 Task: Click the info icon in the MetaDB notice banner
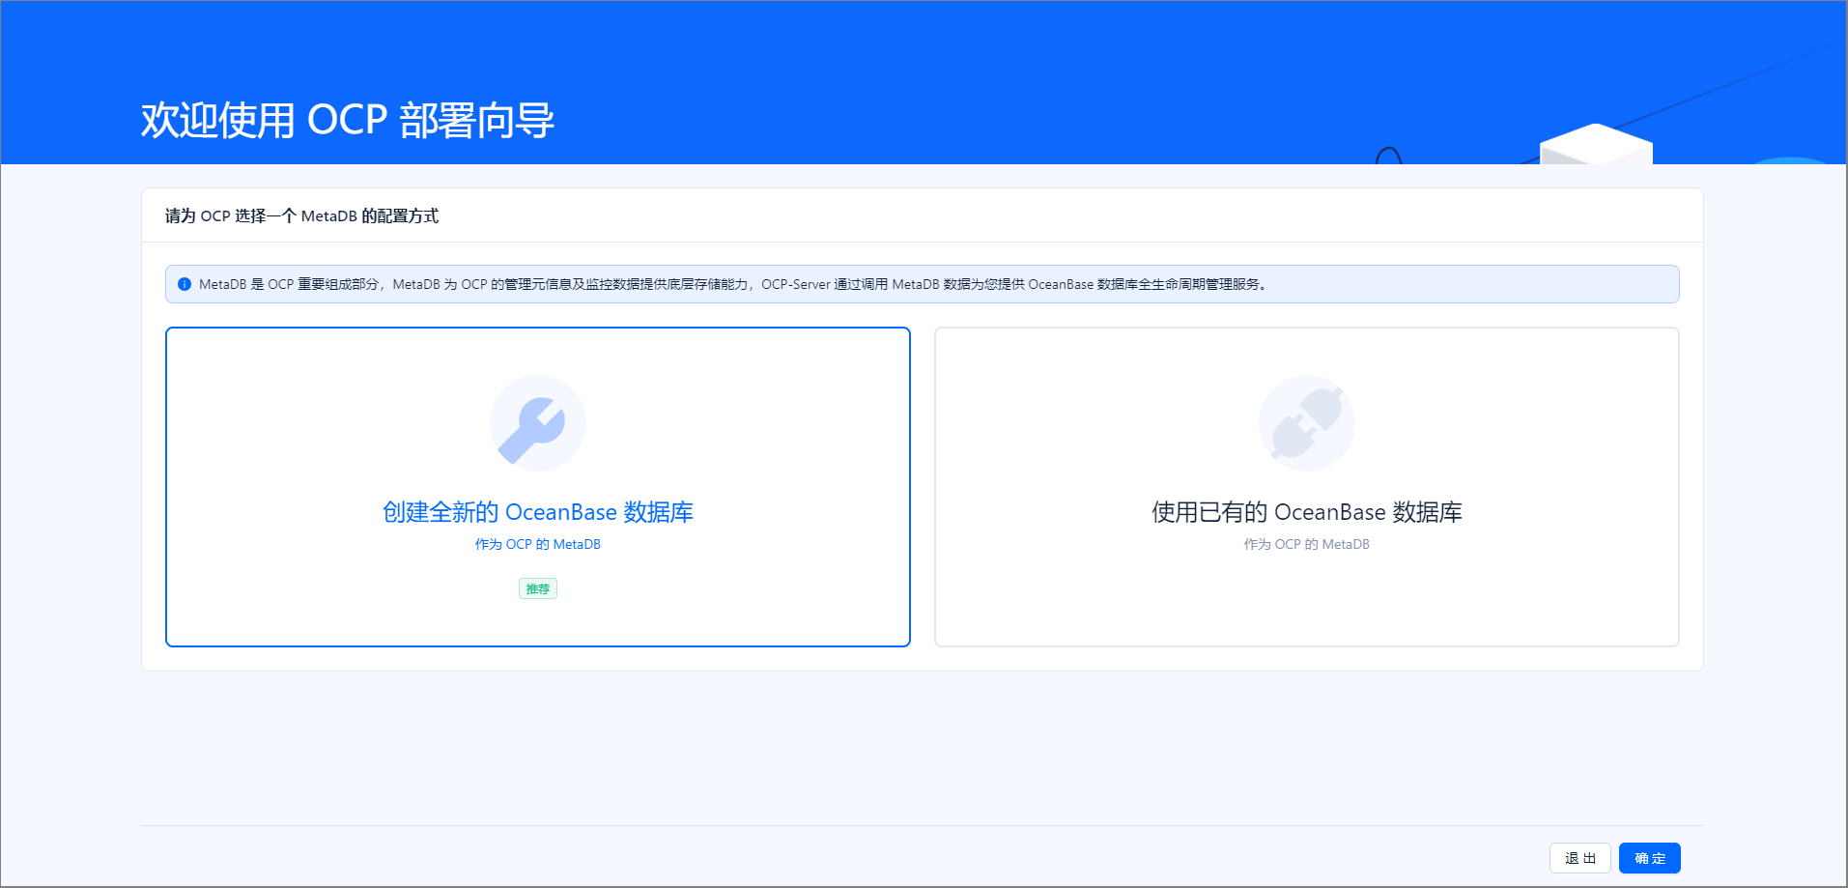[184, 283]
